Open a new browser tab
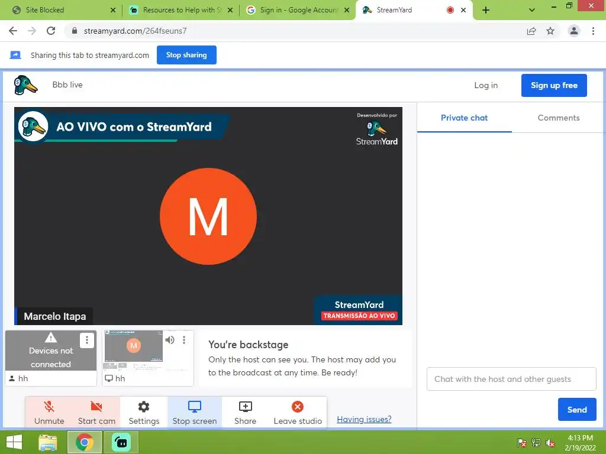 486,10
